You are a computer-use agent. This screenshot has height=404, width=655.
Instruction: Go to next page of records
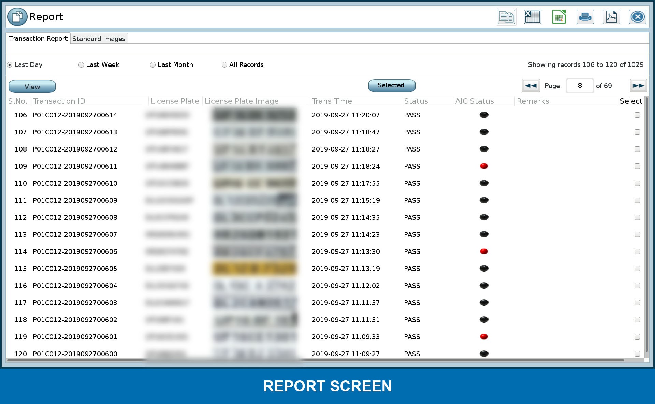tap(638, 86)
